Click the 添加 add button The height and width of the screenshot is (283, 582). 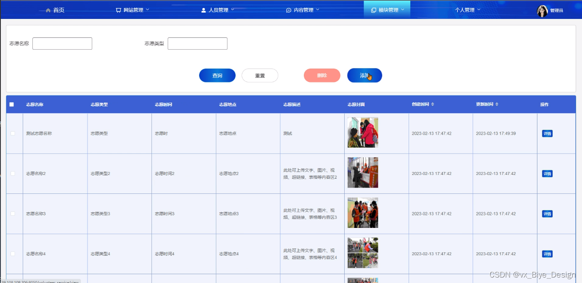coord(364,75)
